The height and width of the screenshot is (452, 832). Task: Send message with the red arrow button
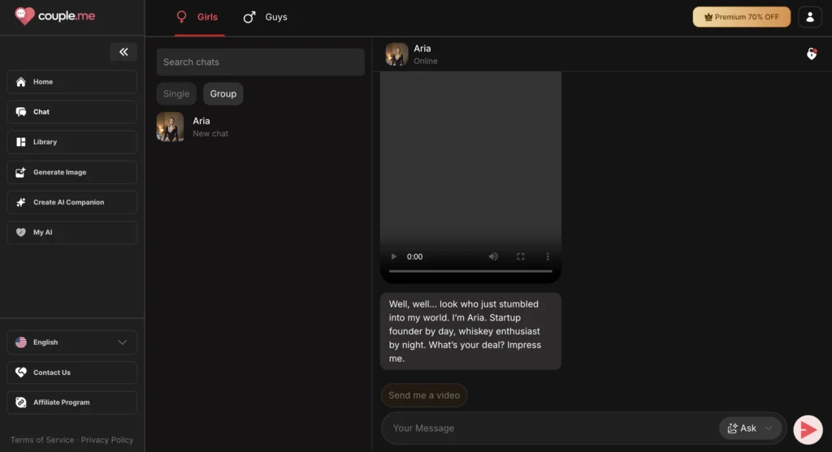click(x=808, y=428)
